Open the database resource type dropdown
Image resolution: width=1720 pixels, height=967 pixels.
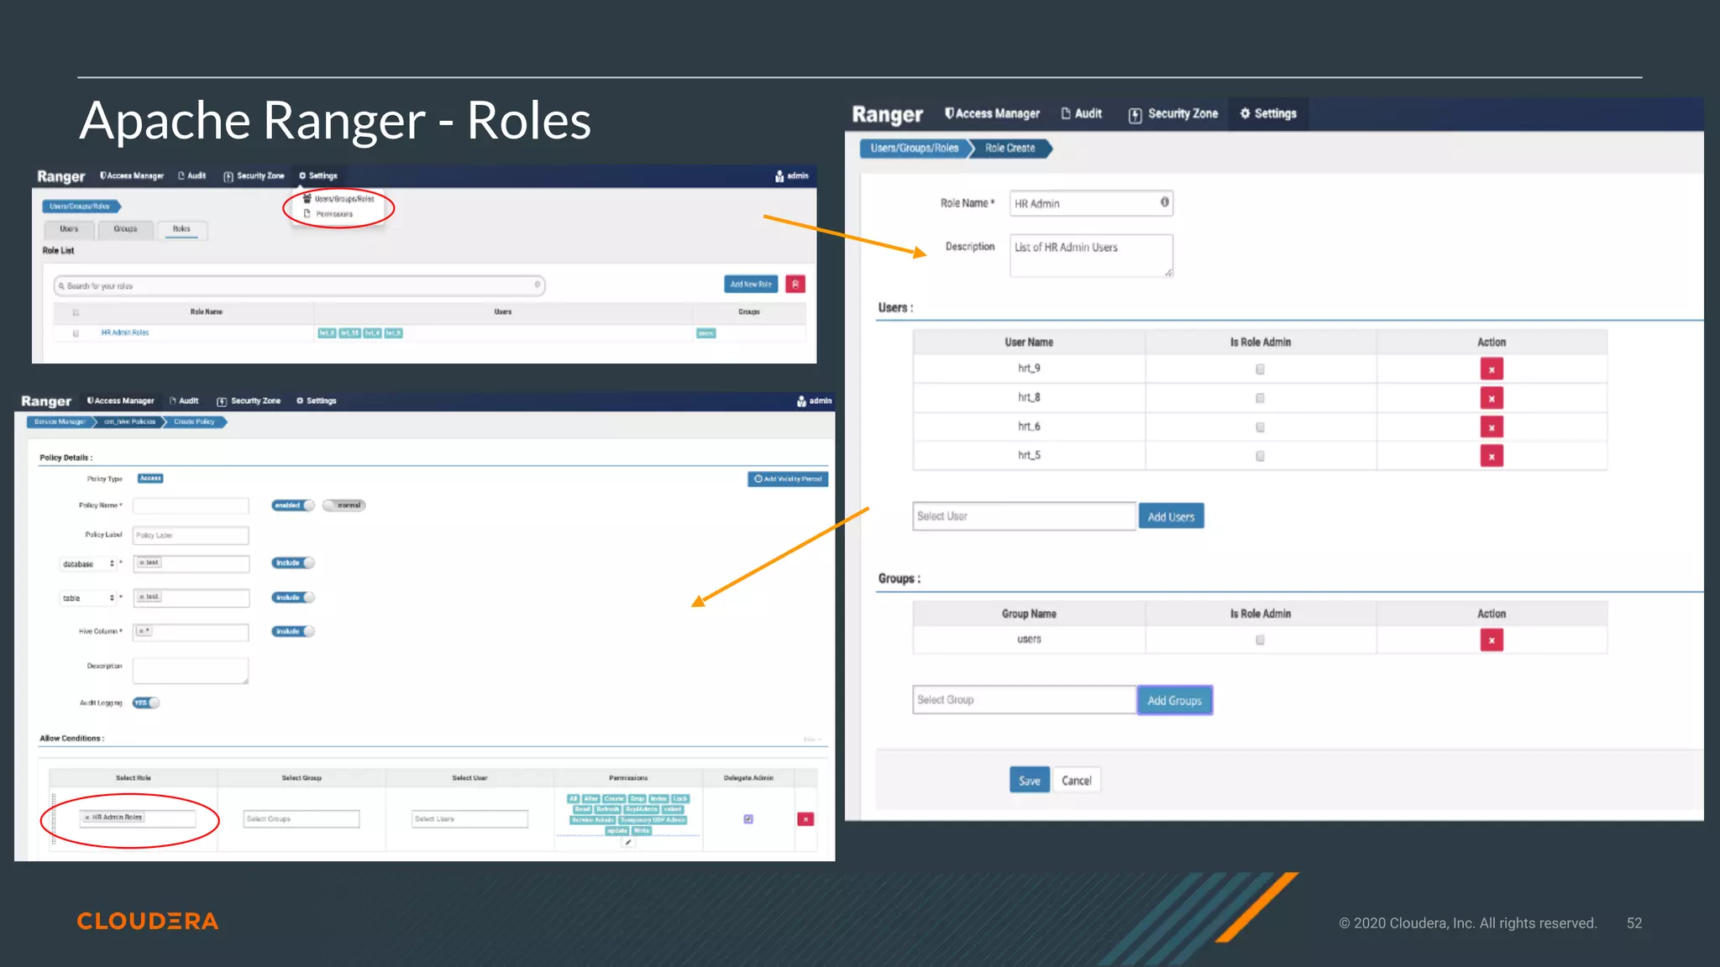coord(88,564)
